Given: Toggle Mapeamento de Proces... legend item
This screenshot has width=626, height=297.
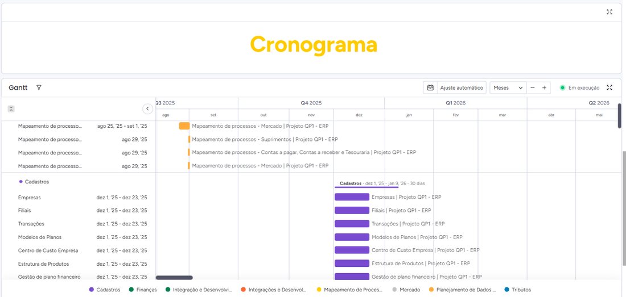Looking at the screenshot, I should point(349,290).
